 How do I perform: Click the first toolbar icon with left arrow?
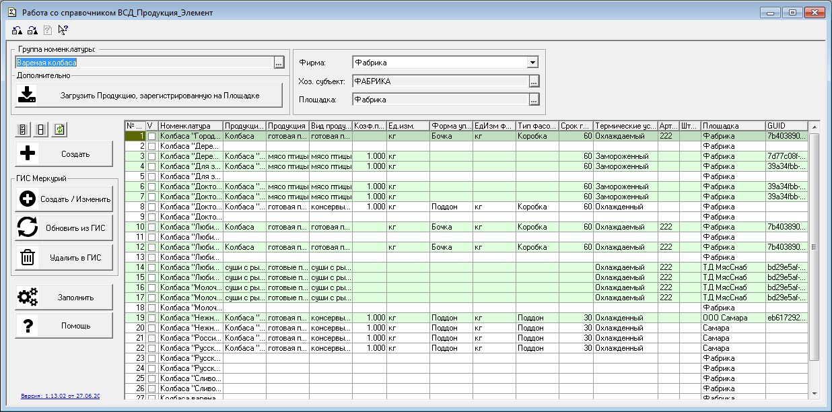tap(18, 30)
